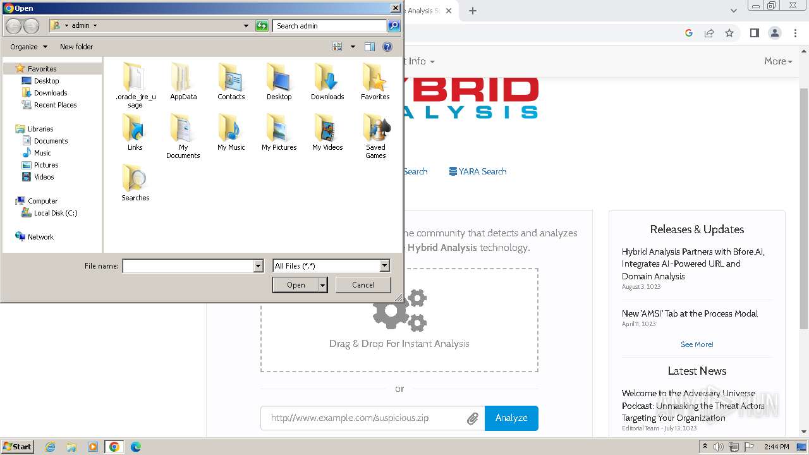
Task: Open the browser side panel icon
Action: tap(754, 33)
